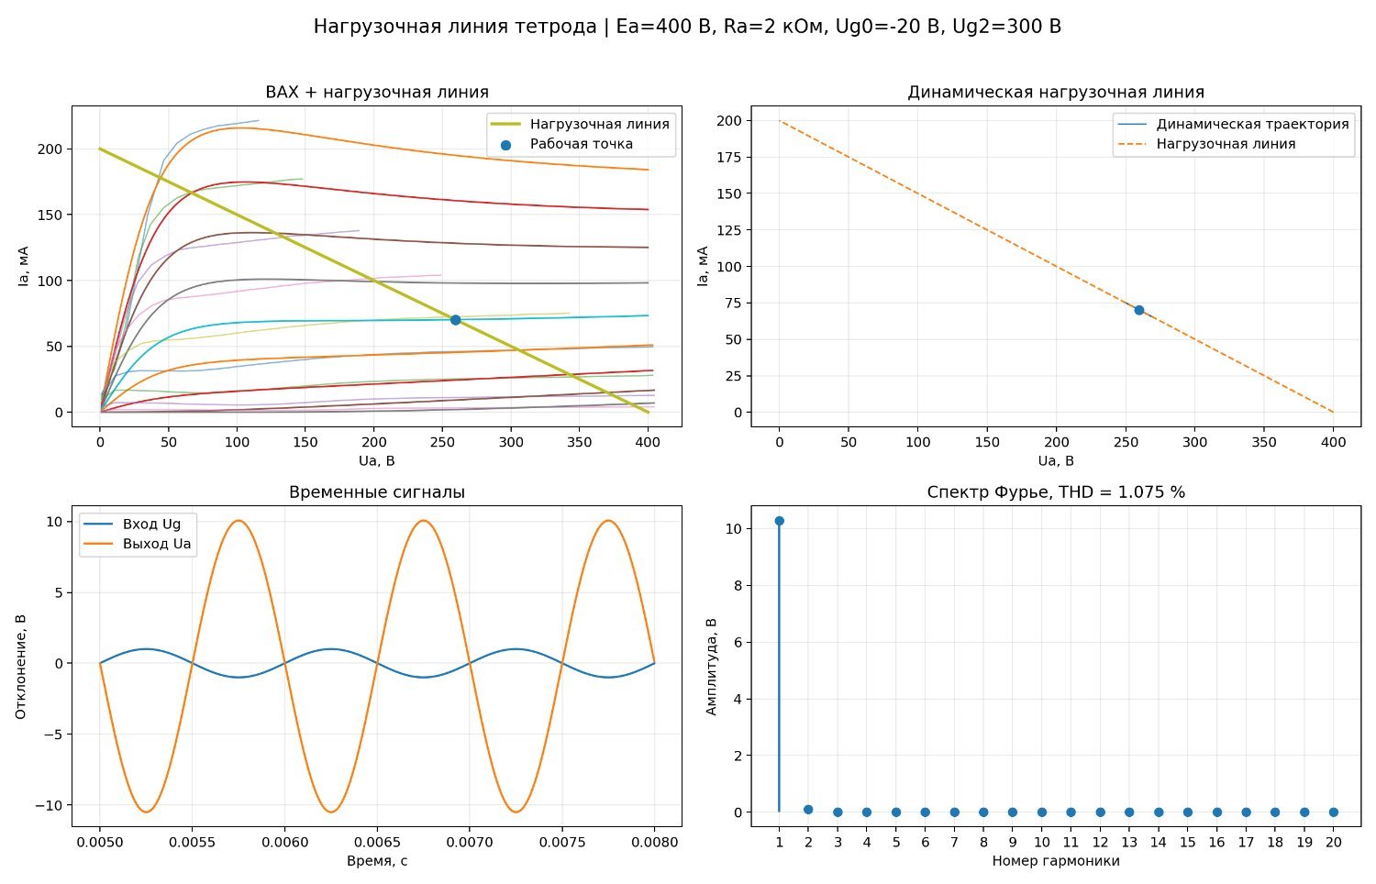Image resolution: width=1376 pixels, height=884 pixels.
Task: Click the time tick label "0.0050"
Action: tap(100, 842)
